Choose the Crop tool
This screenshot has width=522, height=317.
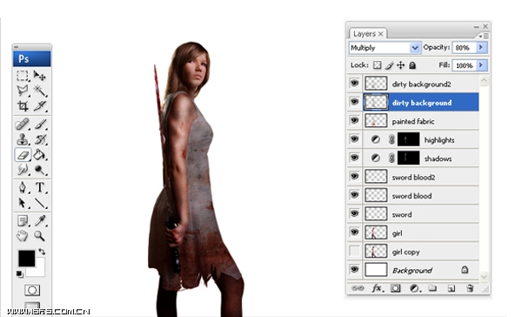[23, 106]
